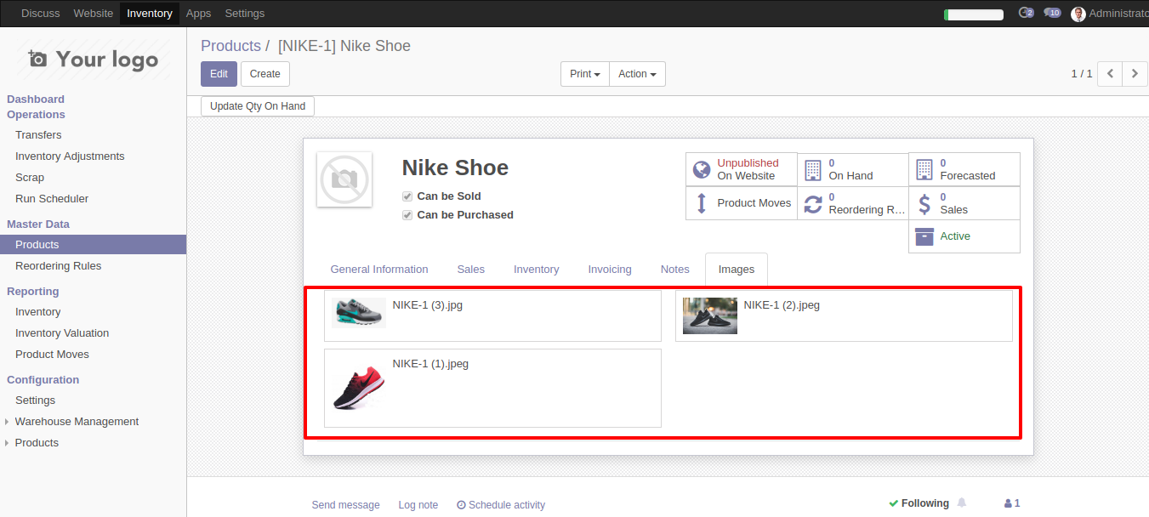This screenshot has width=1149, height=517.
Task: Switch to the Inventory tab
Action: tap(536, 270)
